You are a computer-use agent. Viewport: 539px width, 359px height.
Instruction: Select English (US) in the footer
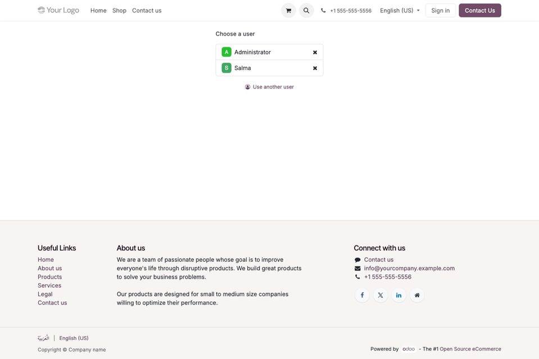74,338
